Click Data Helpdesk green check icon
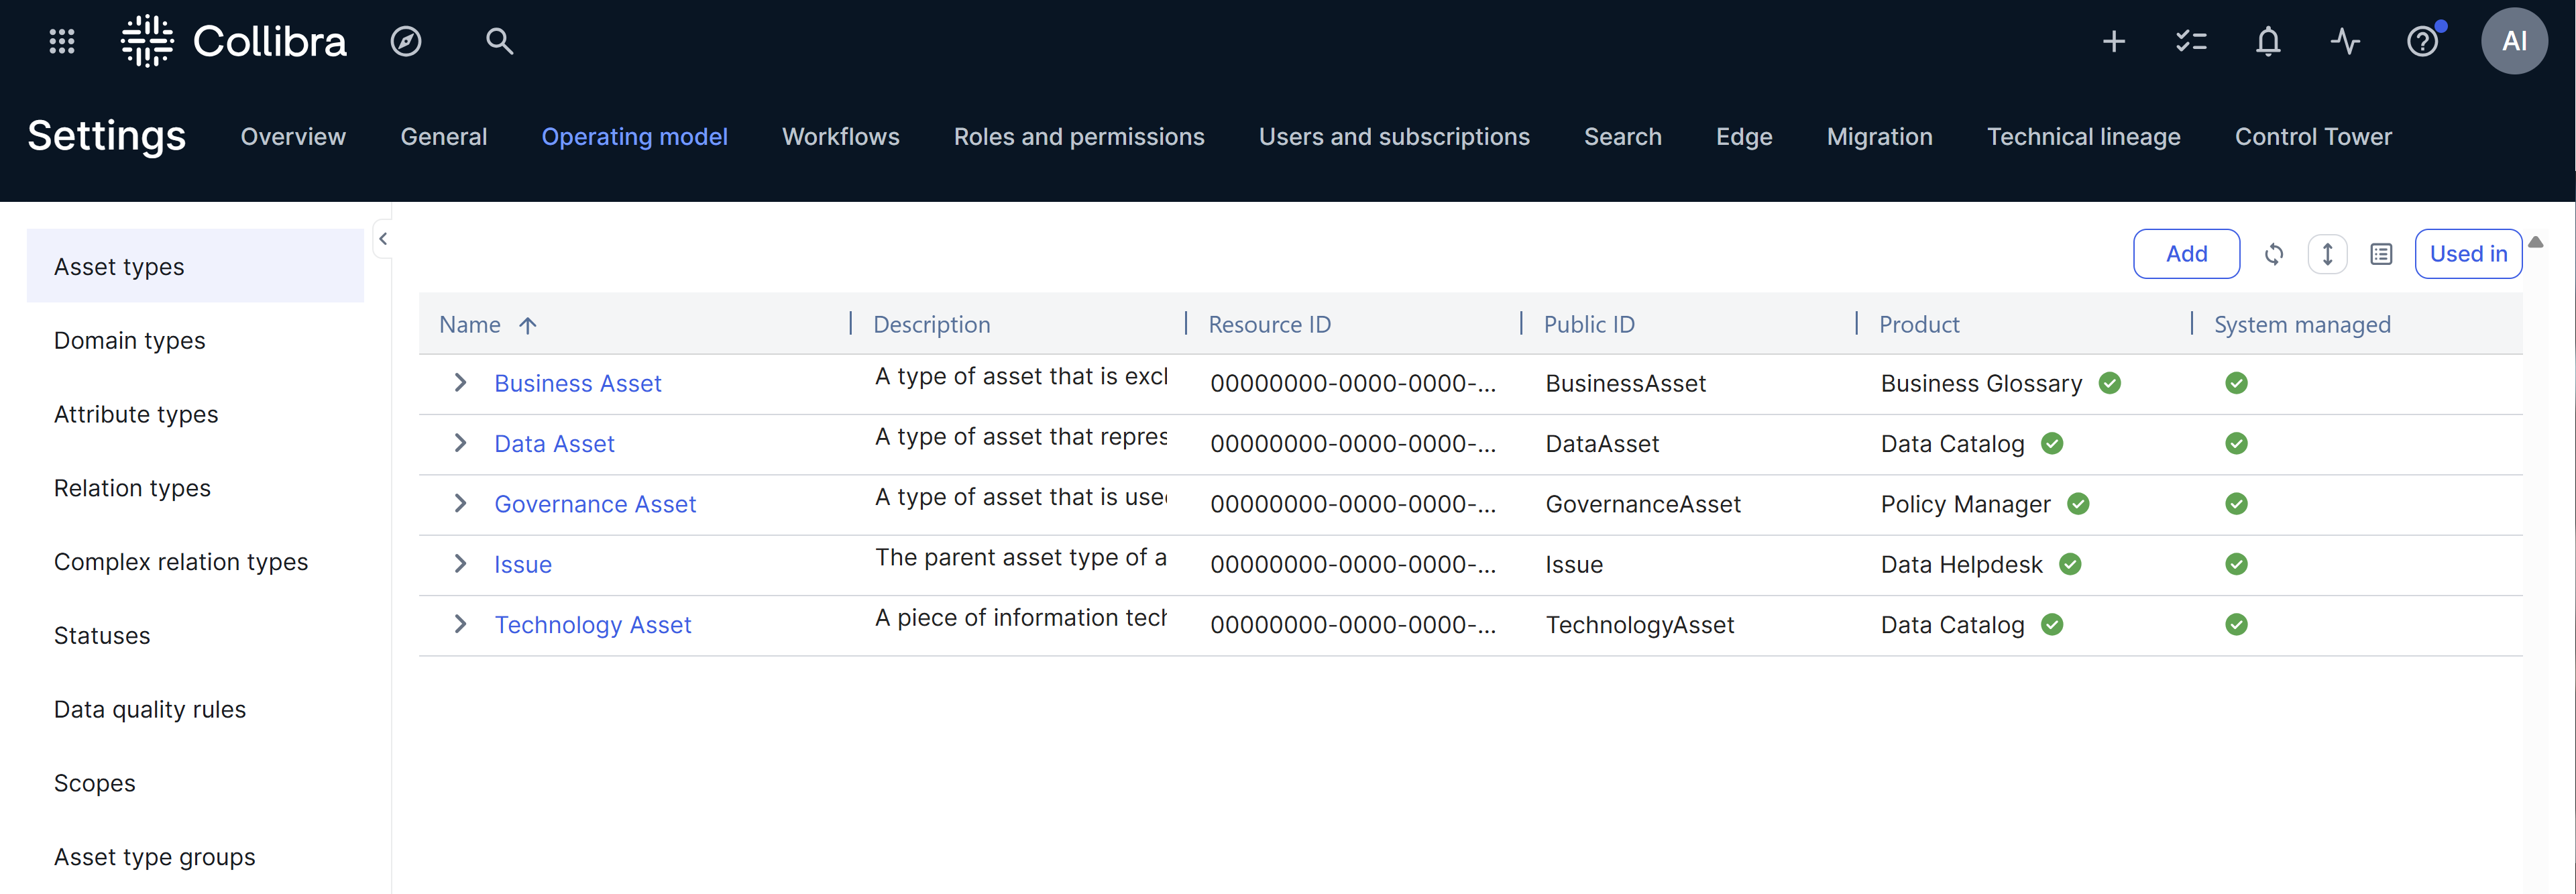2576x894 pixels. pyautogui.click(x=2070, y=564)
